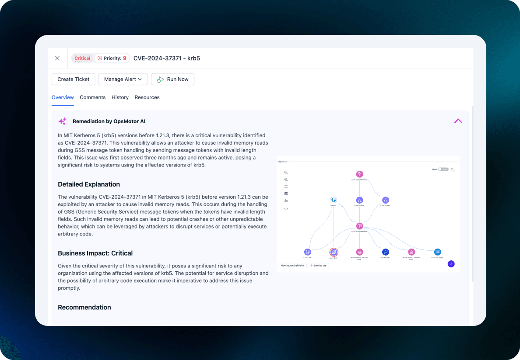Zoom in on the network graph
520x360 pixels.
tap(286, 173)
